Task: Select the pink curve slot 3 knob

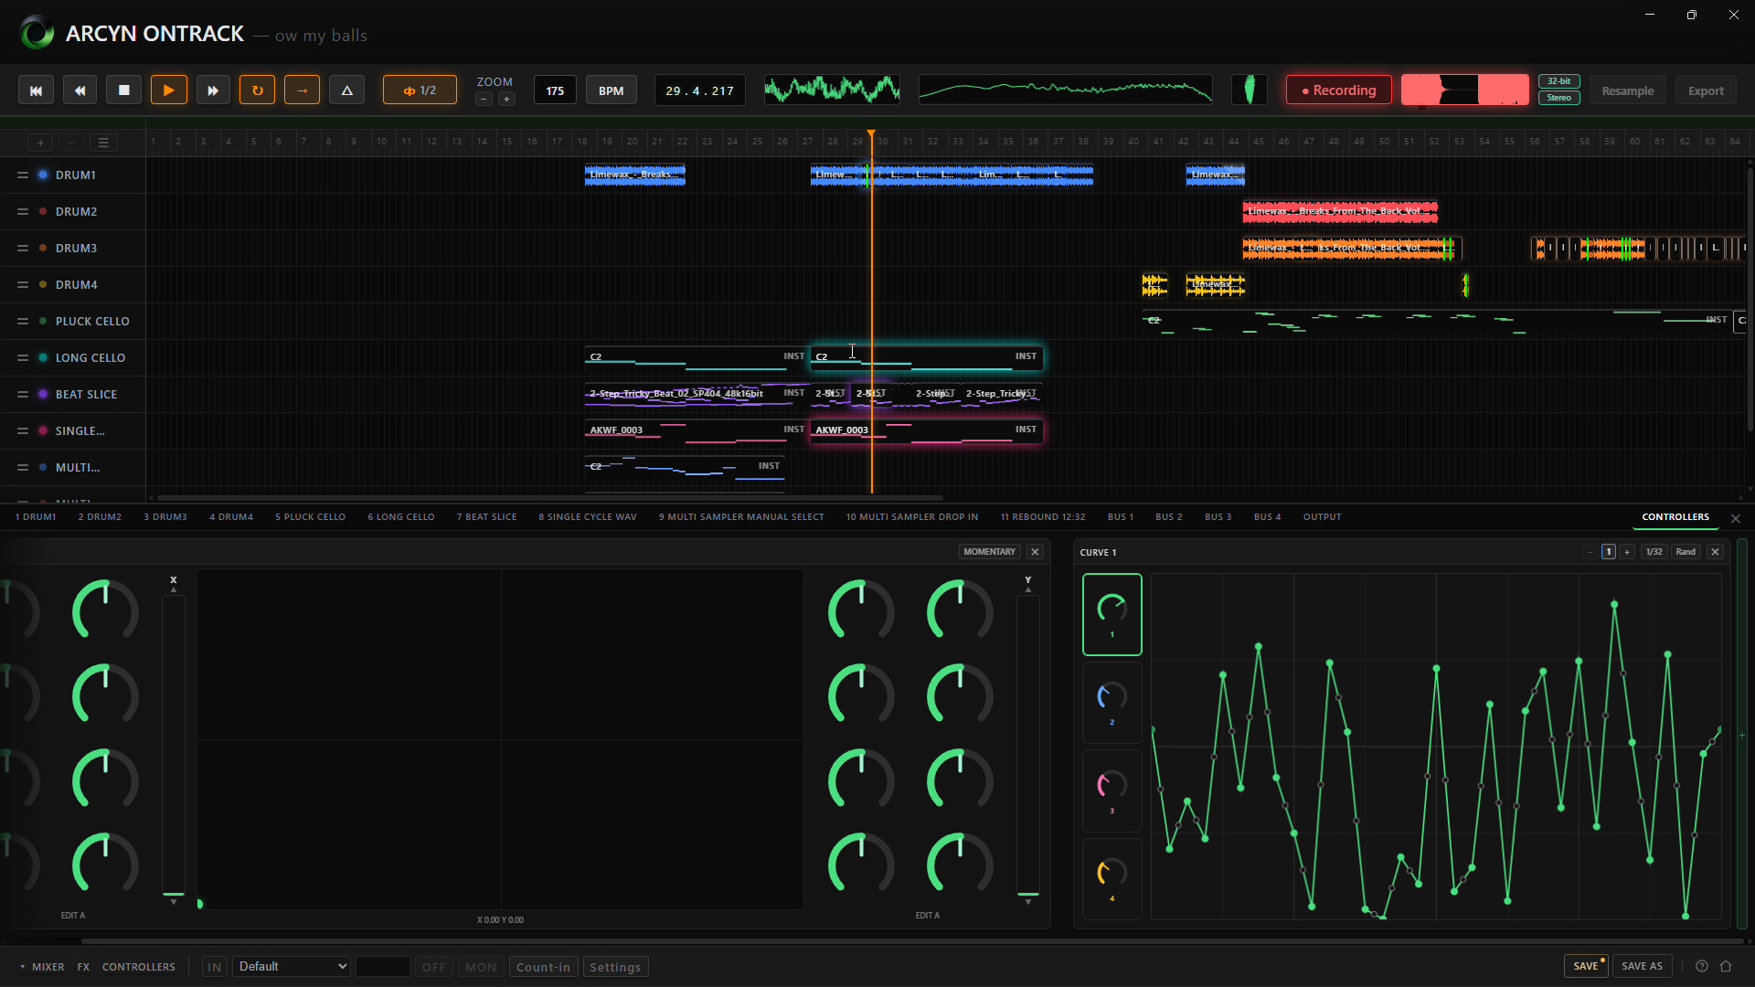Action: click(1111, 791)
